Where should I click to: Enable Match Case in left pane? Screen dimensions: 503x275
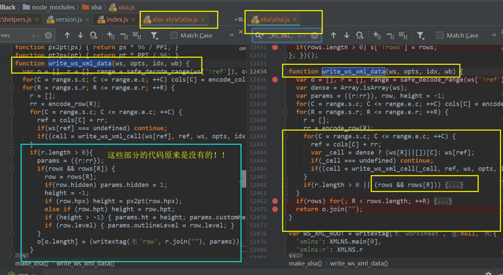click(174, 36)
